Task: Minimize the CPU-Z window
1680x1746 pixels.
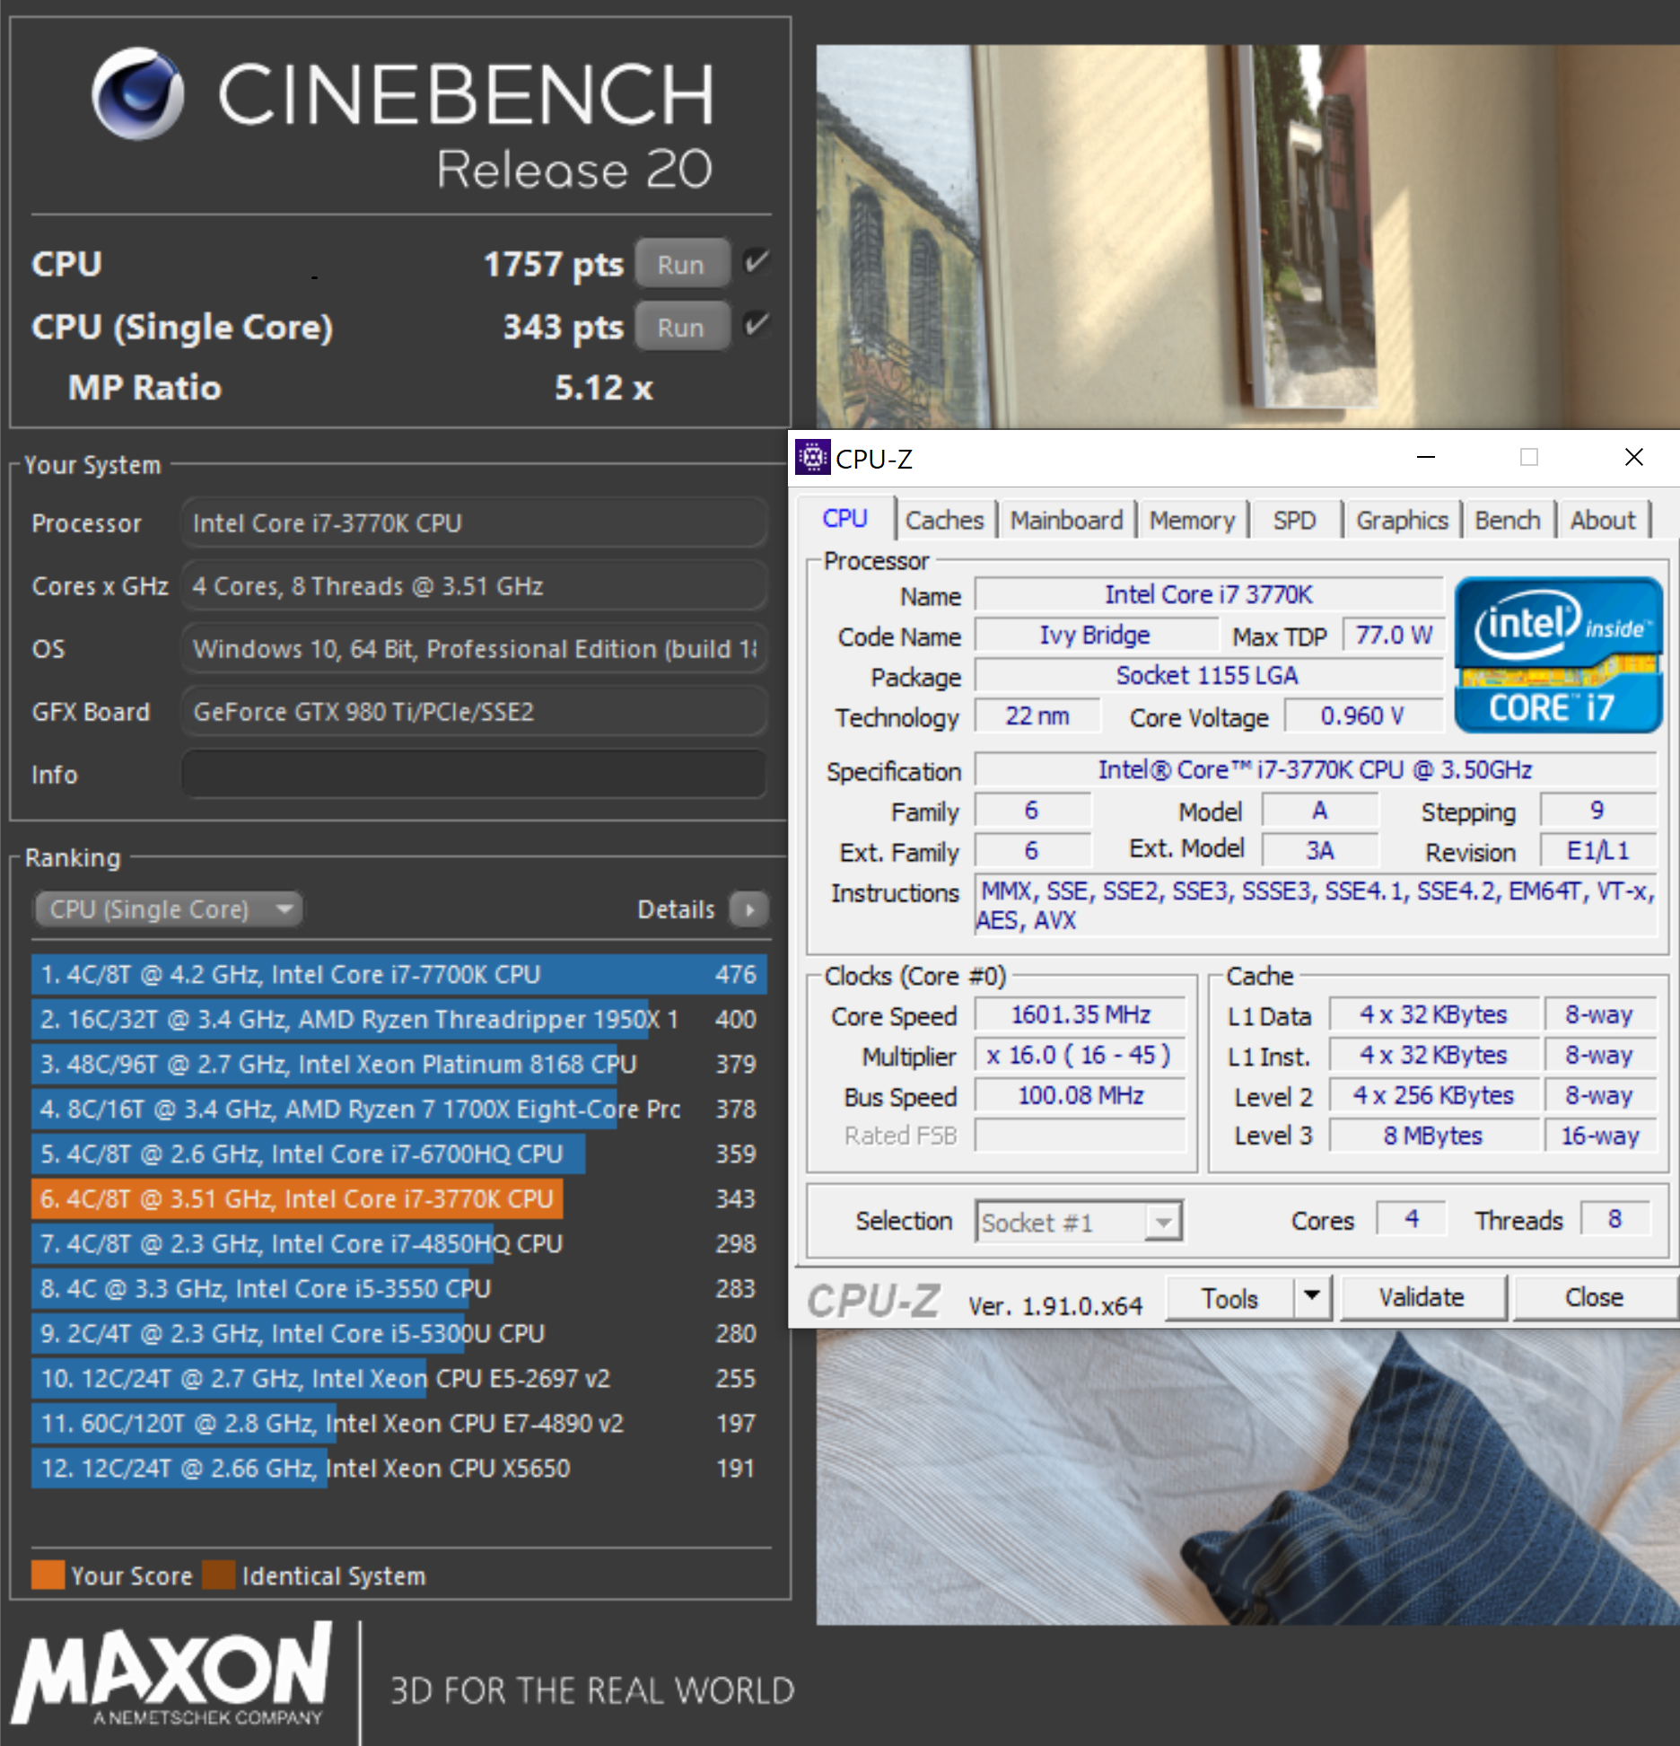Action: point(1426,458)
